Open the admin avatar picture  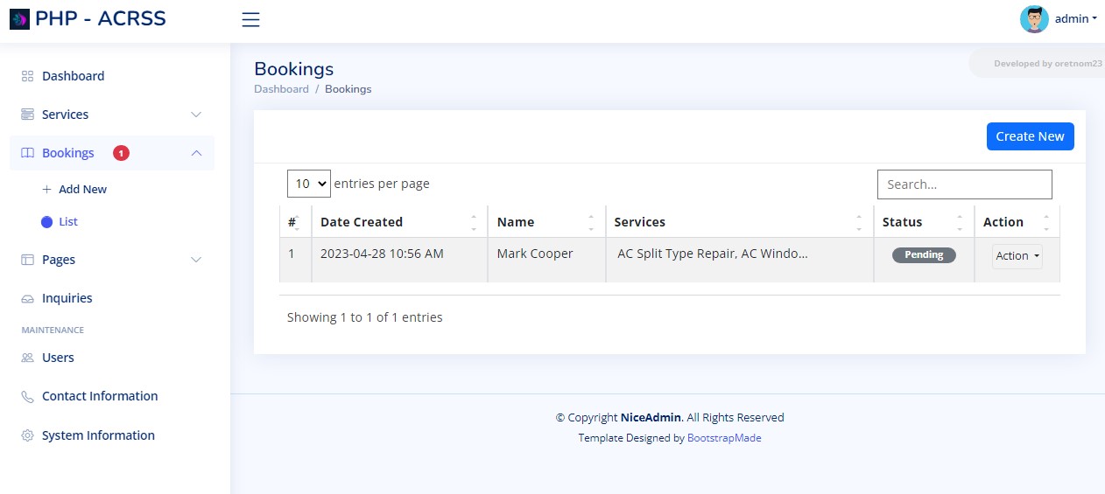coord(1034,18)
